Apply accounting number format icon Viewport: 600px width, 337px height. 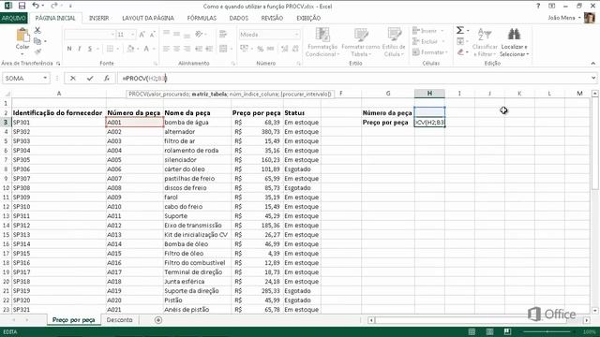coord(244,49)
